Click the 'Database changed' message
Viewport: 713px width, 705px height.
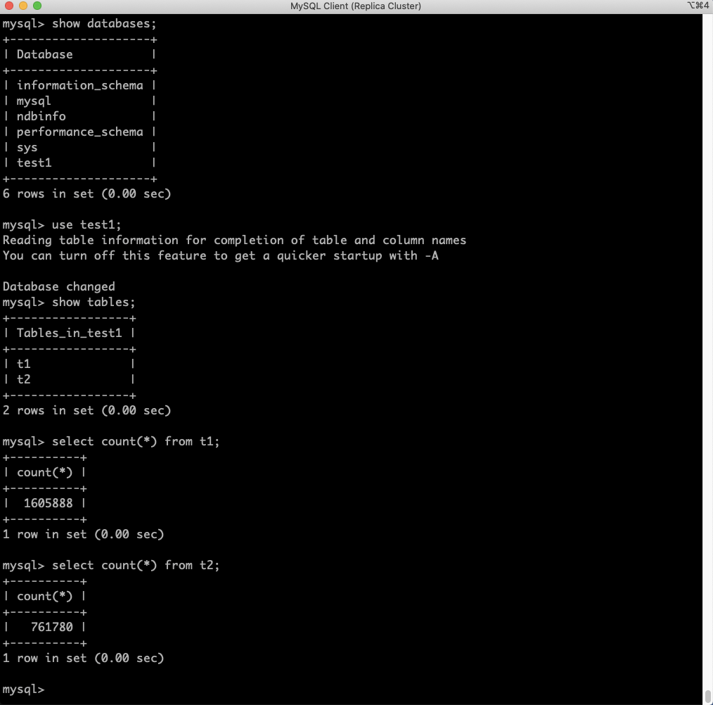(x=58, y=287)
